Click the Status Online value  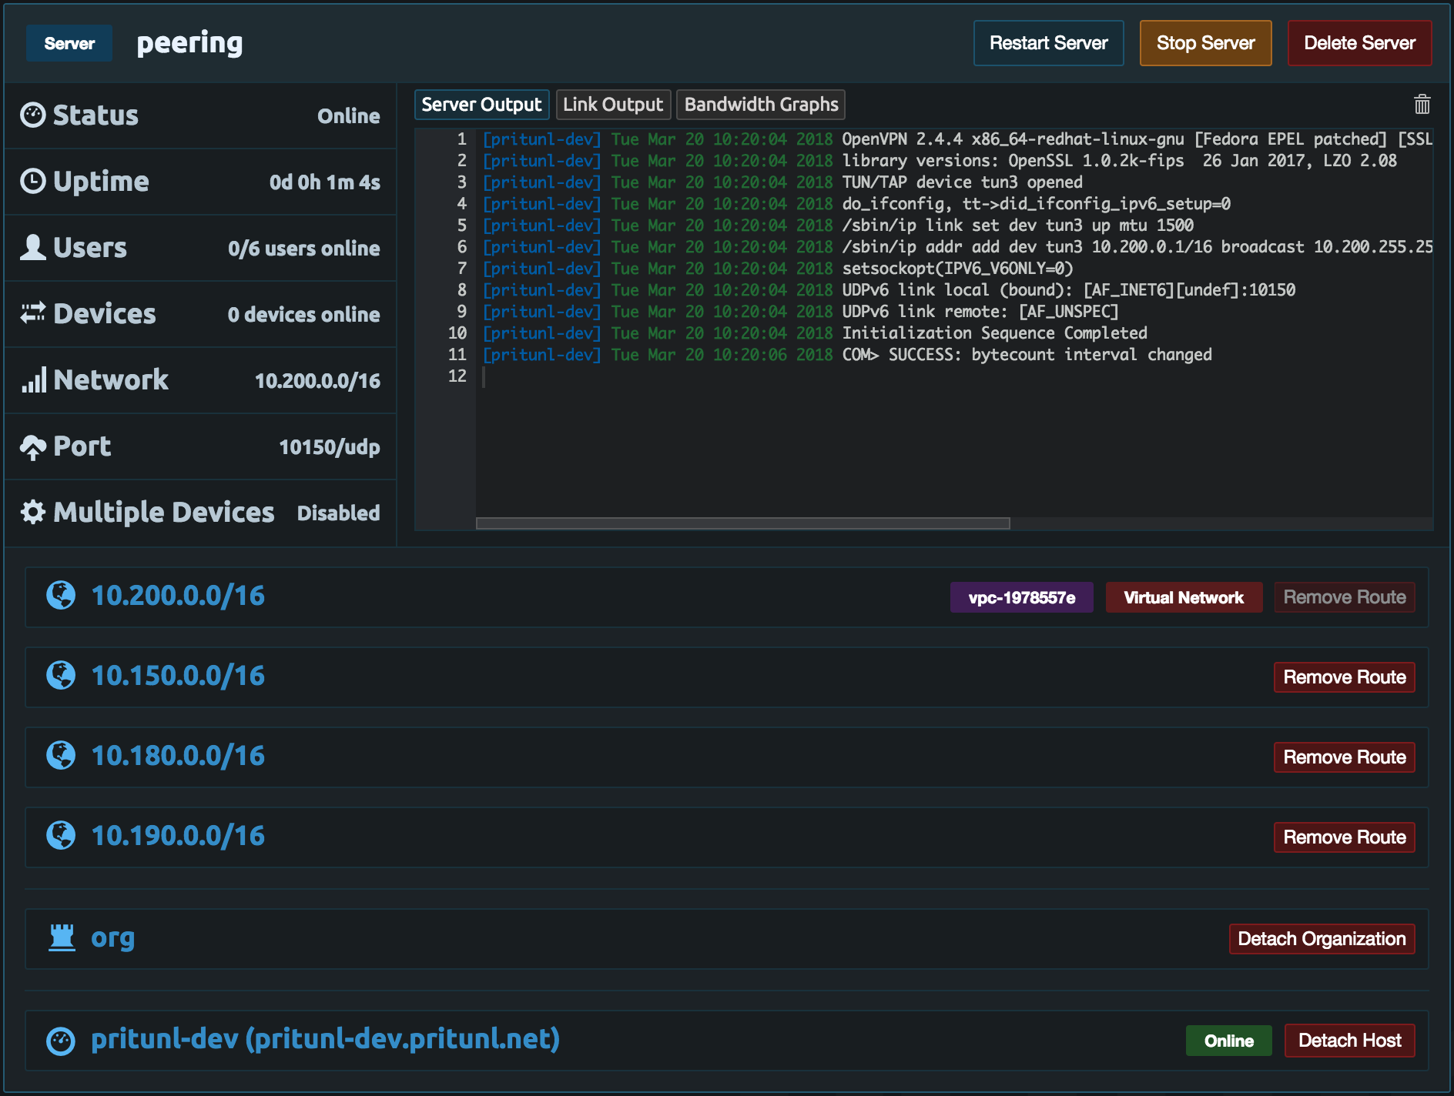point(348,116)
